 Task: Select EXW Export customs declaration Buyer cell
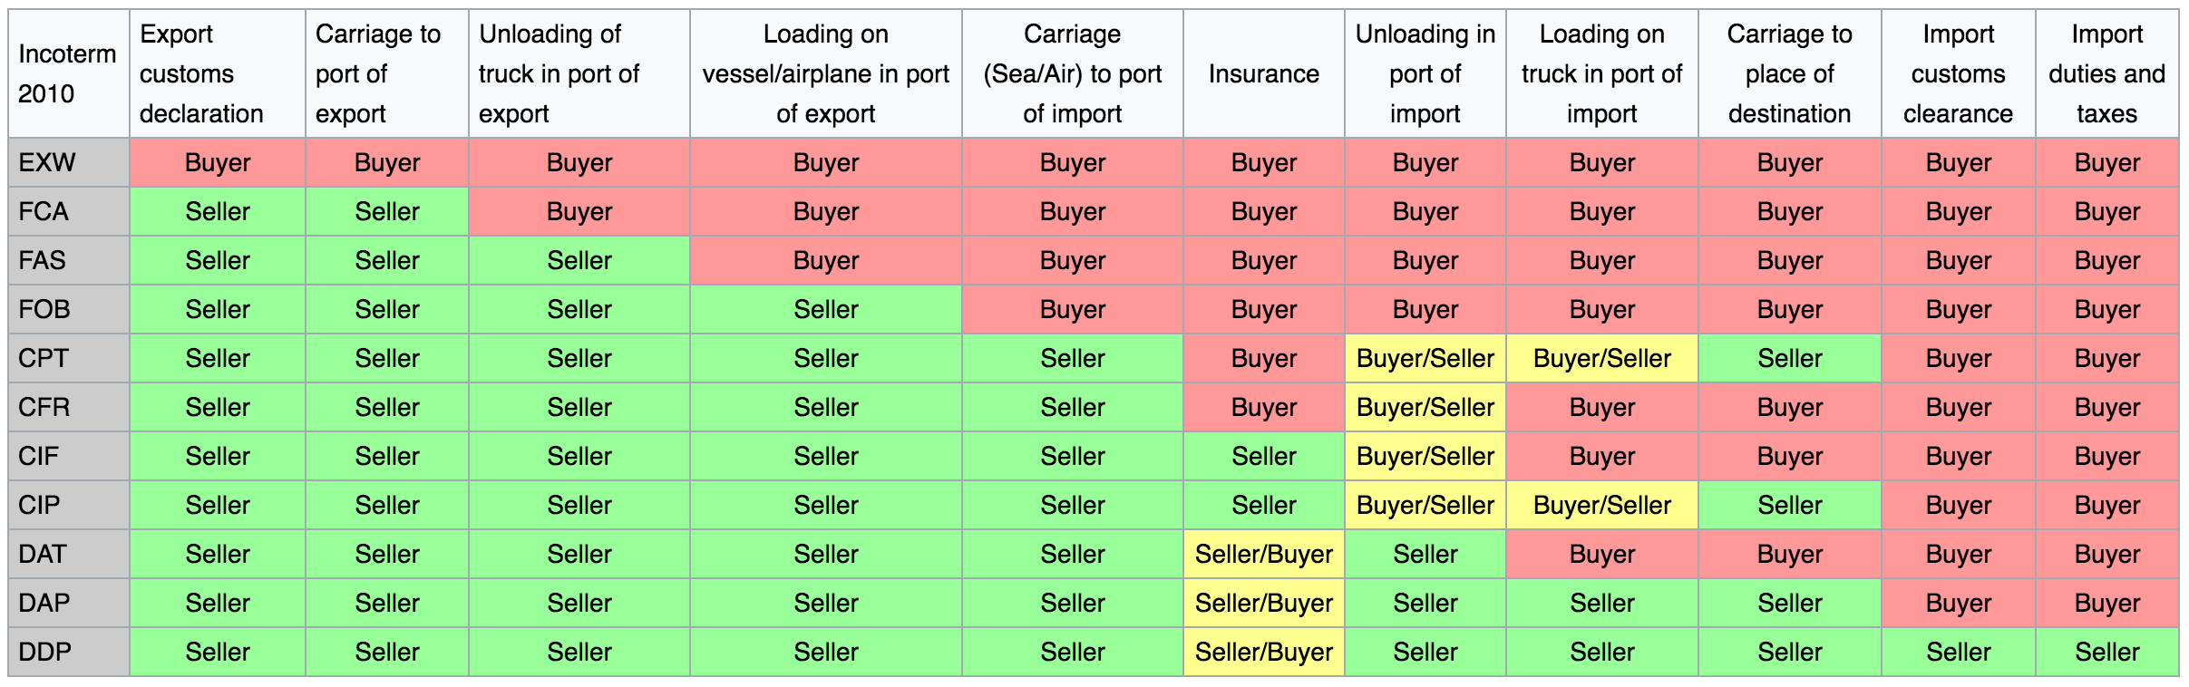pyautogui.click(x=218, y=163)
